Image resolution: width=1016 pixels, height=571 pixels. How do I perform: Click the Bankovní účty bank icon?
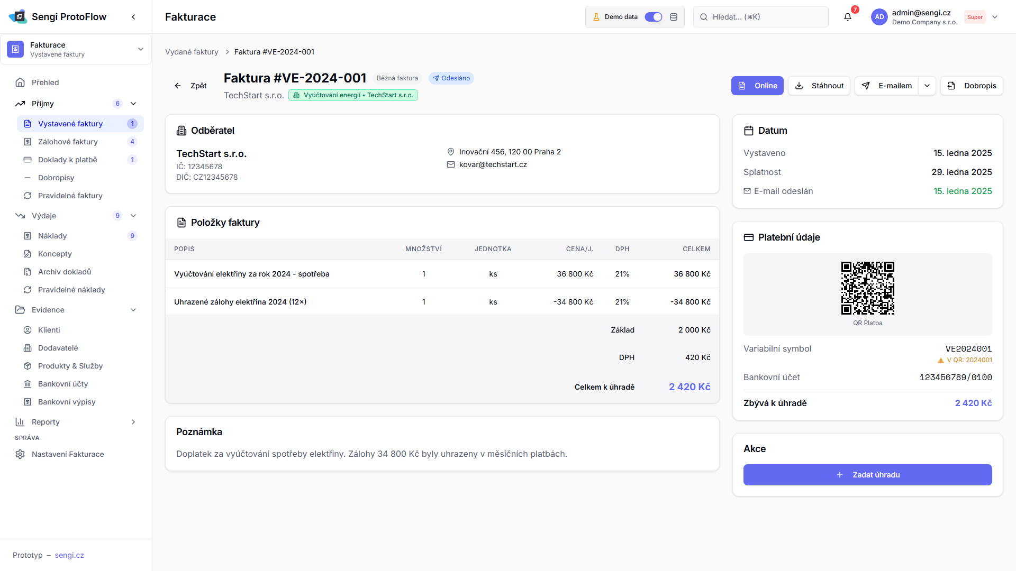[28, 384]
